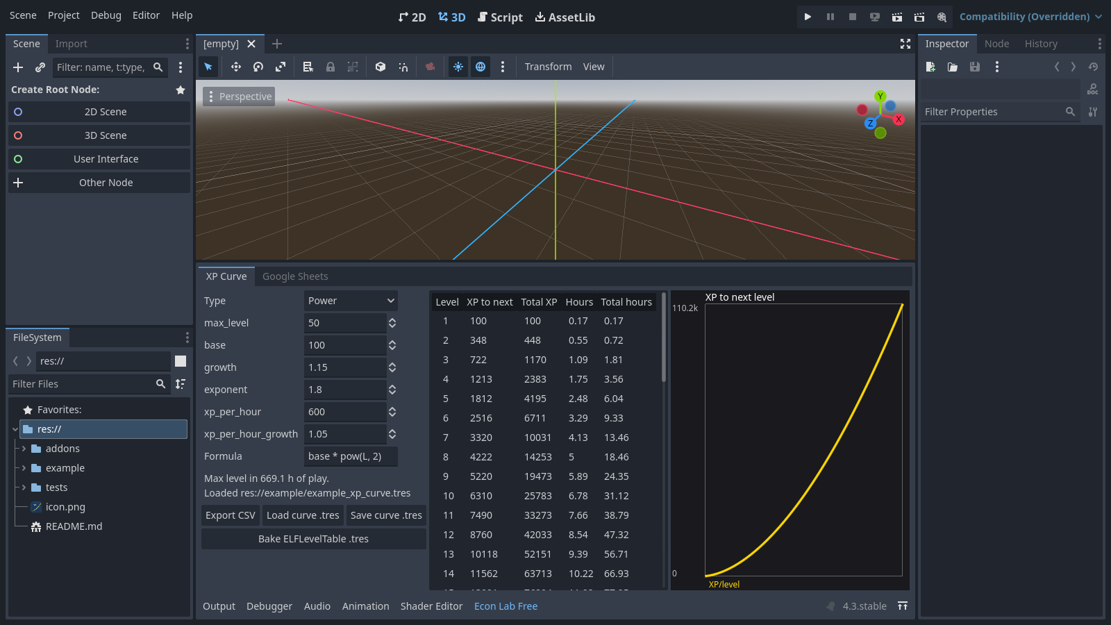
Task: Toggle use local space cube icon
Action: pyautogui.click(x=381, y=67)
